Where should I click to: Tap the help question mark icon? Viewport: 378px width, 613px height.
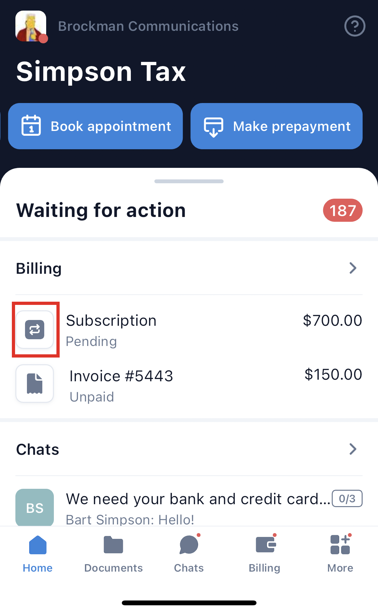tap(355, 26)
